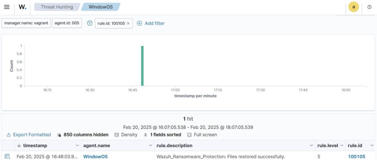This screenshot has width=377, height=160.
Task: Open rule.level column options chevron
Action: (x=342, y=145)
